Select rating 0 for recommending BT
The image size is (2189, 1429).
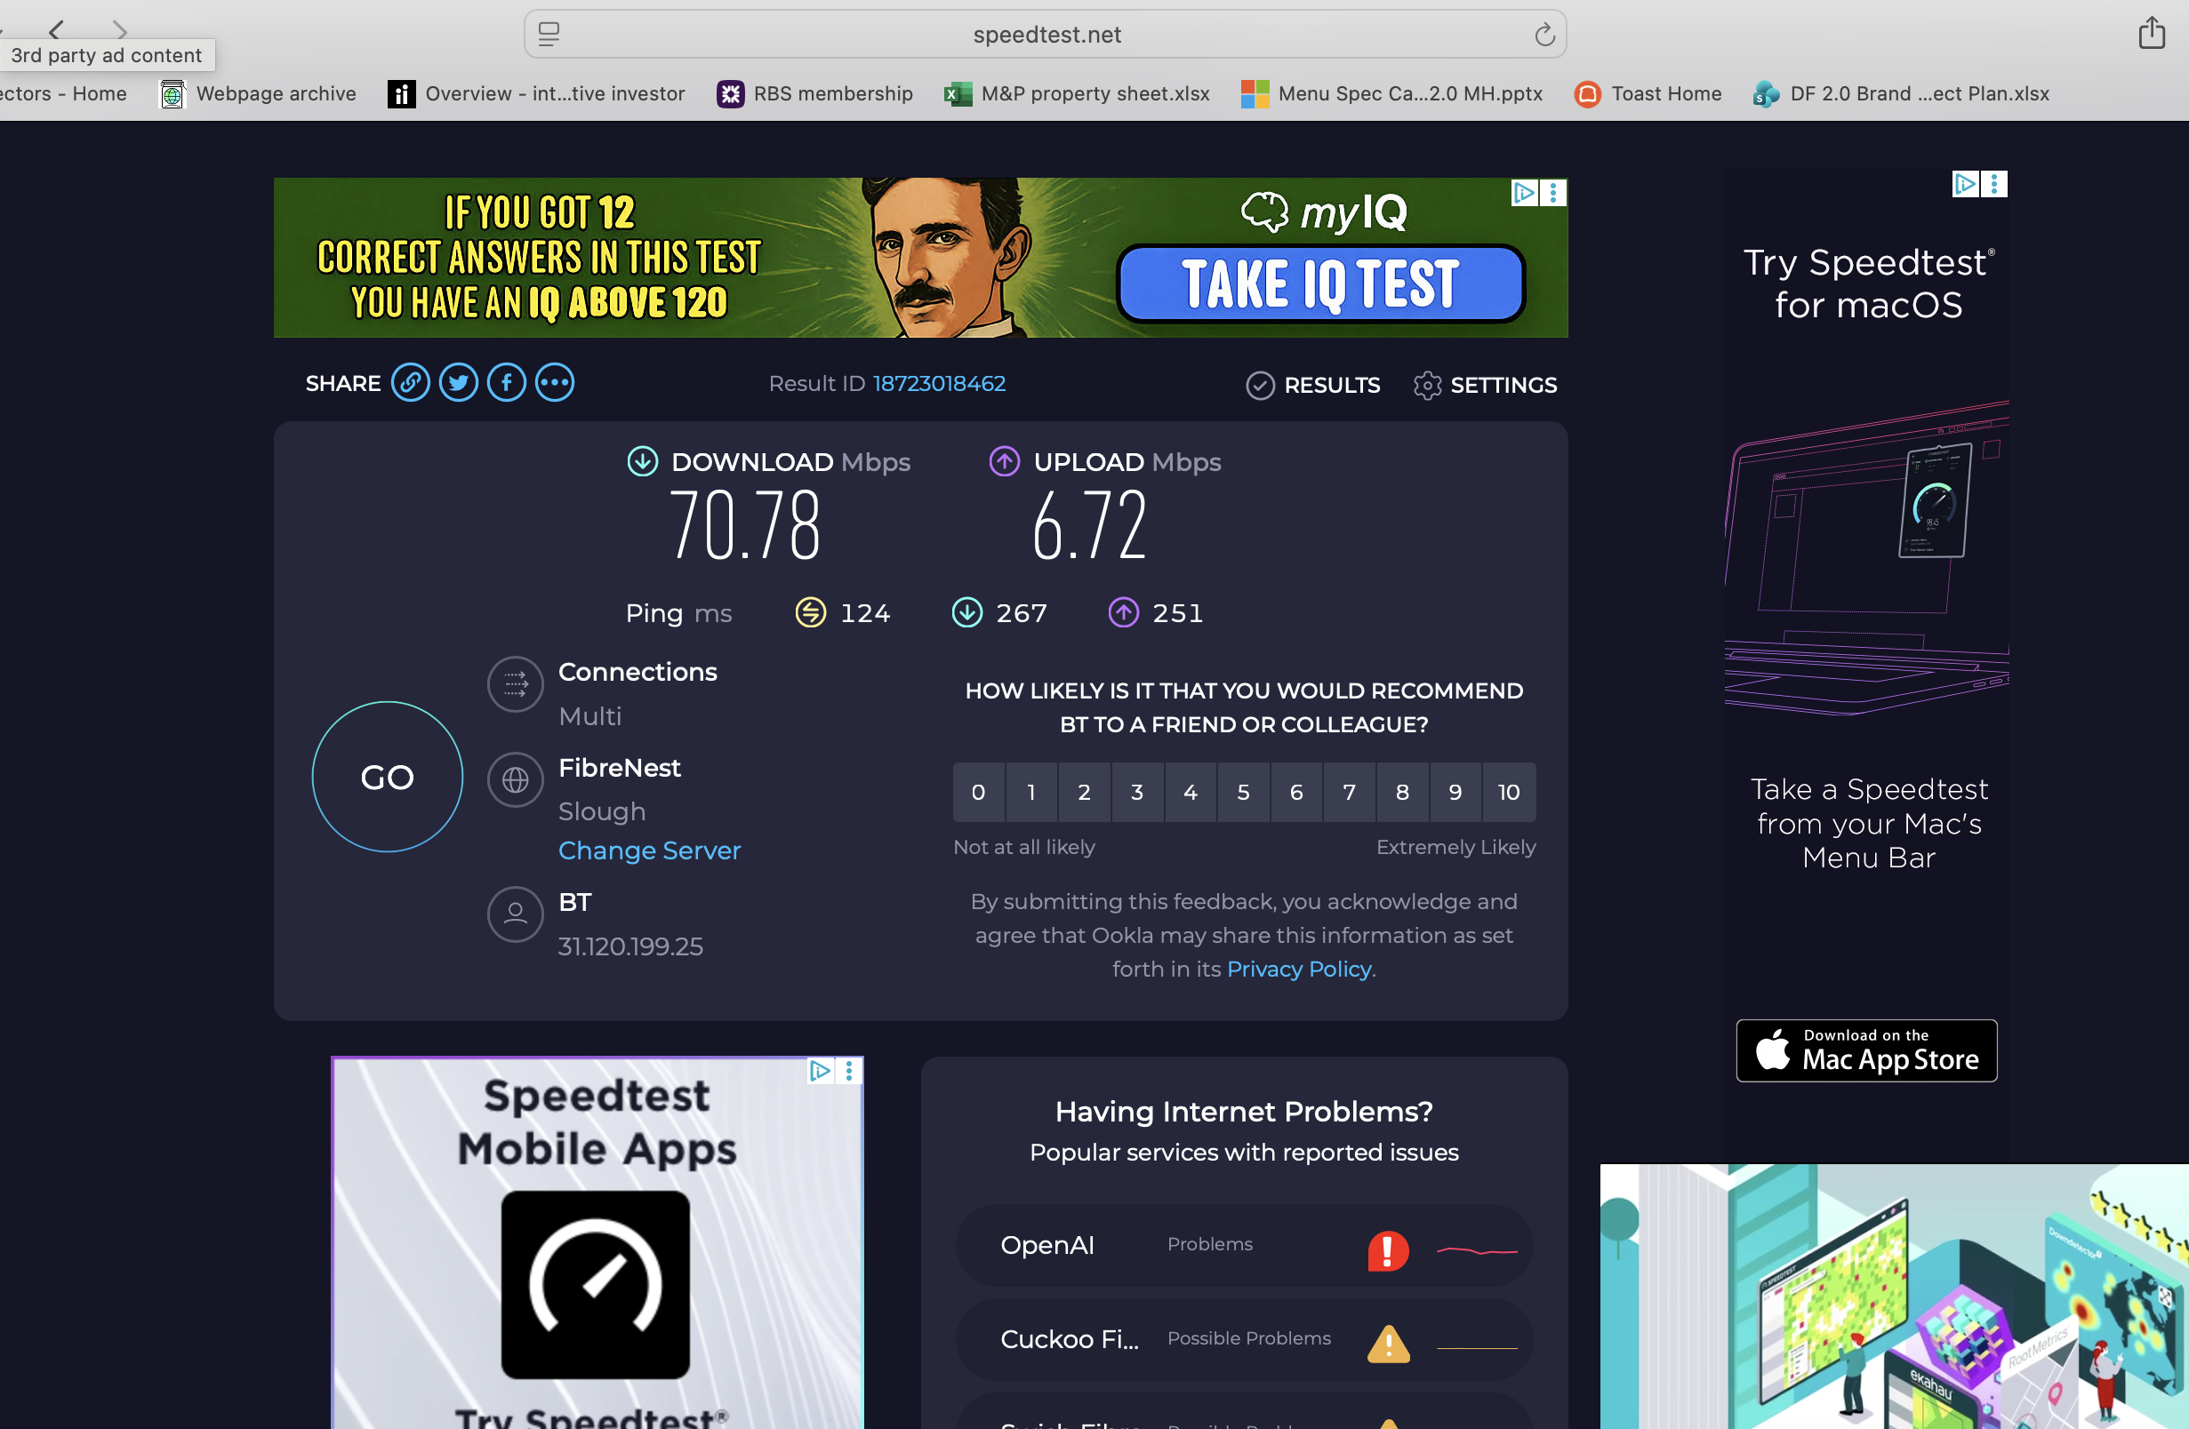pos(979,792)
